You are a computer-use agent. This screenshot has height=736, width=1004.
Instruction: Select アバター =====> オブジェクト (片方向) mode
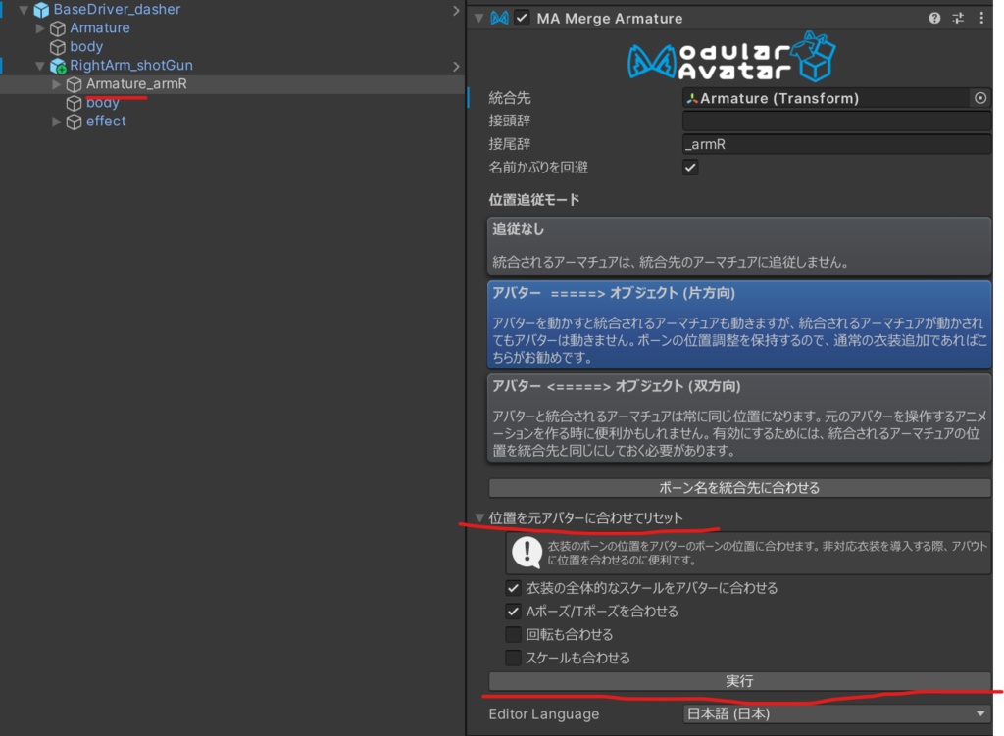[739, 323]
